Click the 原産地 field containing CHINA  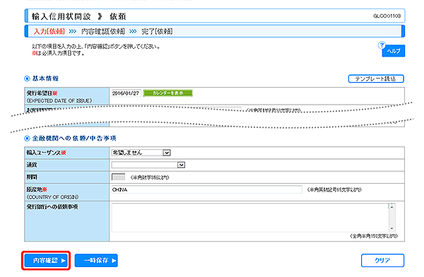206,189
